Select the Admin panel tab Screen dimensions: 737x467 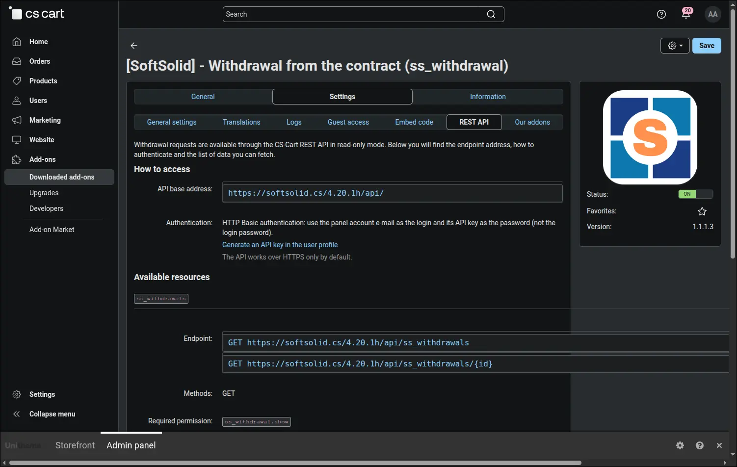point(131,445)
